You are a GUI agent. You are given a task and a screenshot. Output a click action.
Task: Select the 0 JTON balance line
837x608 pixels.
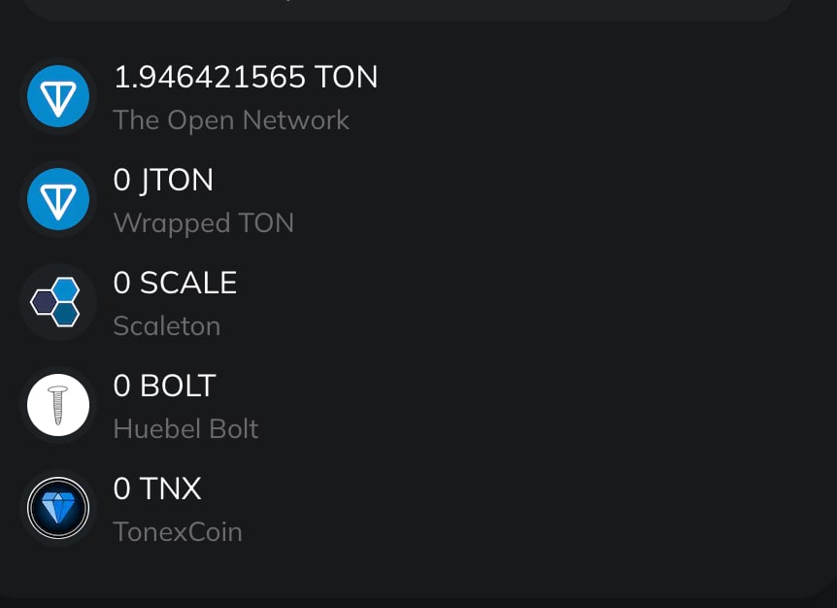(163, 181)
